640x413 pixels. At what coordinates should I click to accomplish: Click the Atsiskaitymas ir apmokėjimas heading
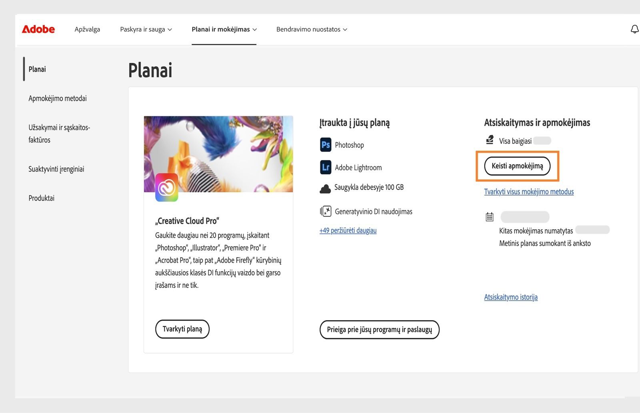pos(537,122)
